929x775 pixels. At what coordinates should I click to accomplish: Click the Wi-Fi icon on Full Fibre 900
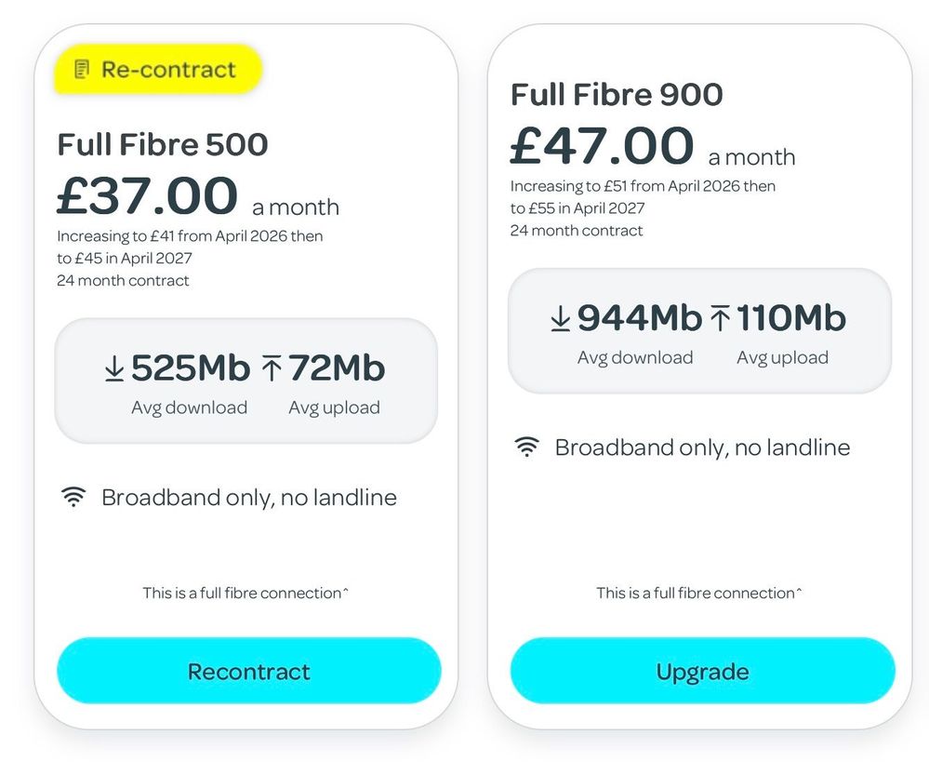pyautogui.click(x=526, y=448)
